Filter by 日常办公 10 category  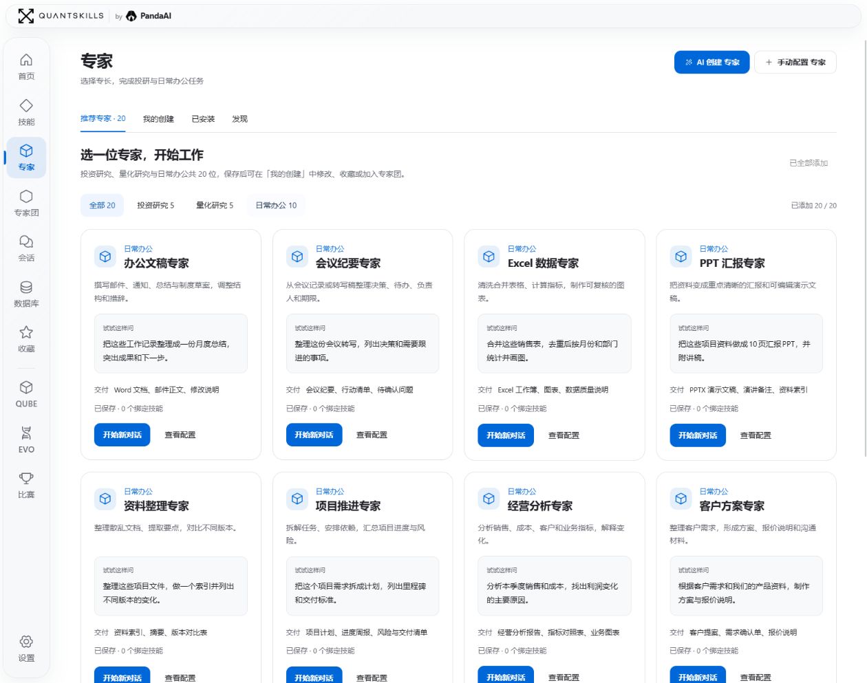(x=276, y=205)
